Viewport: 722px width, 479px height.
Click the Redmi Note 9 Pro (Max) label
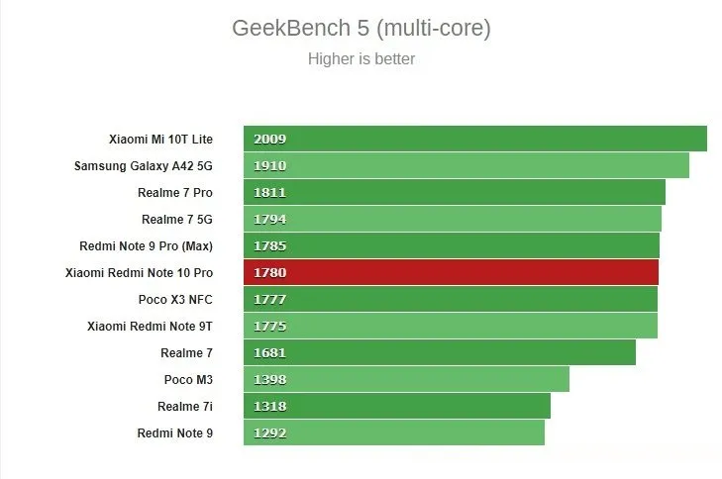tap(146, 245)
